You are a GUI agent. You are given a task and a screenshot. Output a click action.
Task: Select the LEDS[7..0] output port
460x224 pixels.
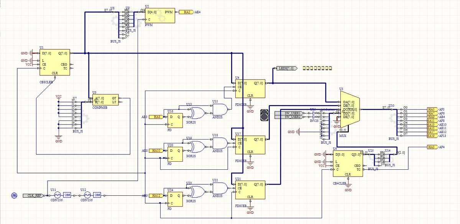pyautogui.click(x=286, y=68)
